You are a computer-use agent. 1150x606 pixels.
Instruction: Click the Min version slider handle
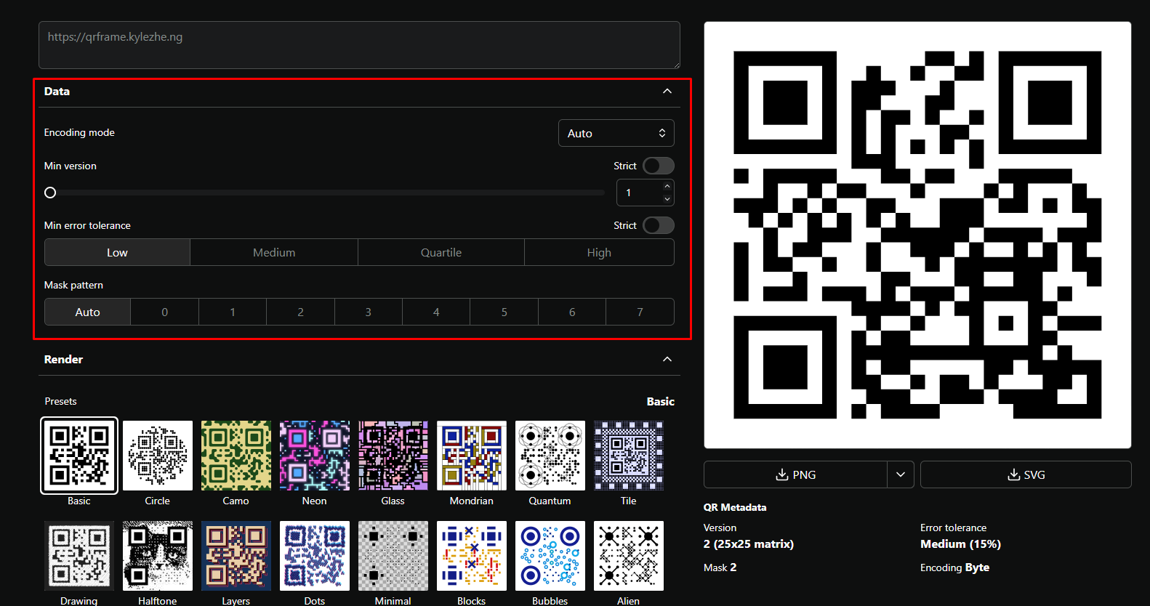(x=50, y=193)
